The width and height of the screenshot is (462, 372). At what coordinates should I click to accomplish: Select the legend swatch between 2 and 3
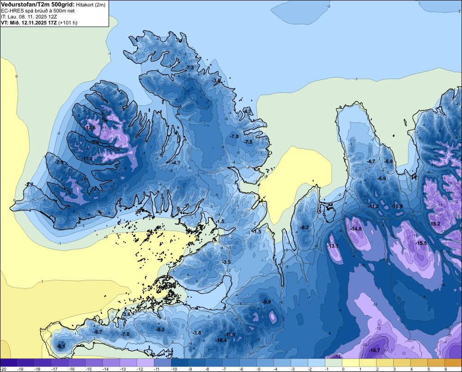[386, 363]
